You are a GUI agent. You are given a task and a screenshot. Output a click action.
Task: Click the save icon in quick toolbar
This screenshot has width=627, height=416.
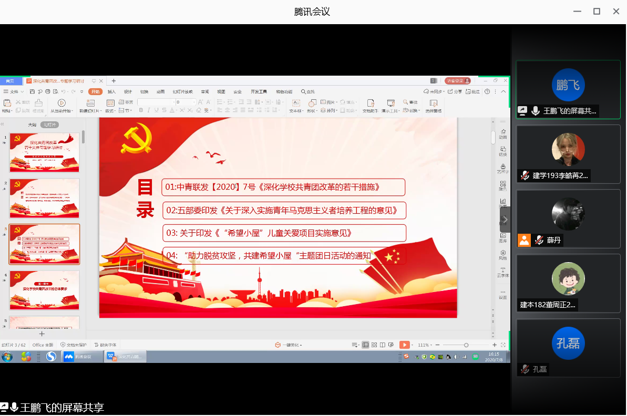pos(32,91)
